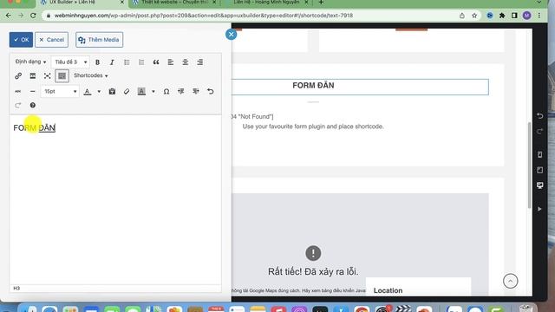Switch to mobile preview
The width and height of the screenshot is (555, 312).
tap(539, 154)
